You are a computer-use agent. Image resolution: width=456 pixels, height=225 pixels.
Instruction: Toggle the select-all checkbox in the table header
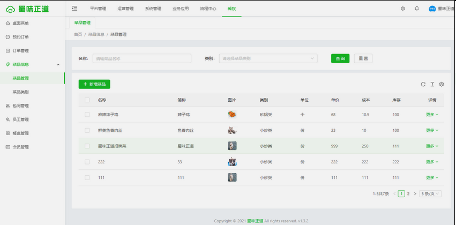click(87, 100)
